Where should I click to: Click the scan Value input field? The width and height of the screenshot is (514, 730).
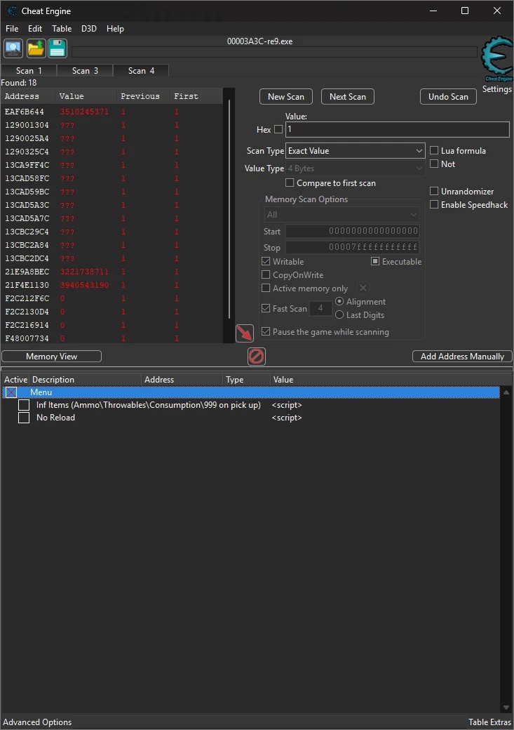tap(397, 129)
